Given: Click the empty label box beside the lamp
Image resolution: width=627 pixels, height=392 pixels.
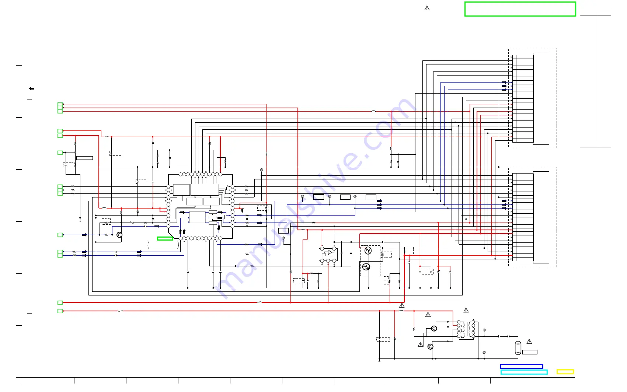Looking at the screenshot, I should point(530,352).
